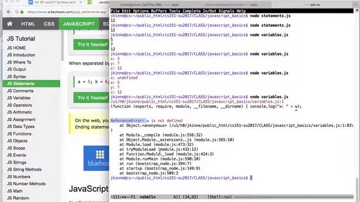This screenshot has width=360, height=202.
Task: Open JS Math in the sidebar
Action: point(15,191)
